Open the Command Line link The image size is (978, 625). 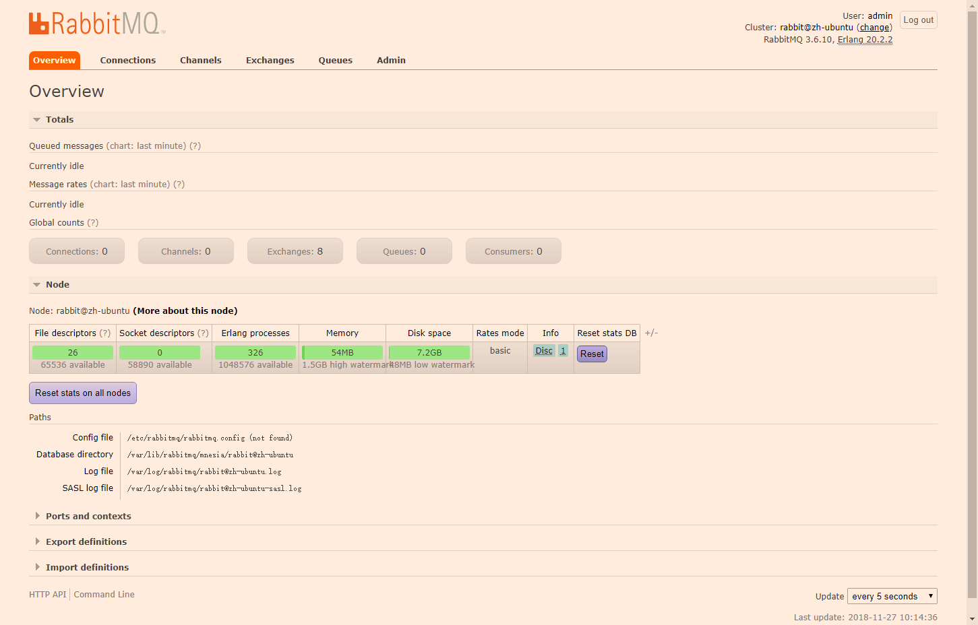coord(104,594)
